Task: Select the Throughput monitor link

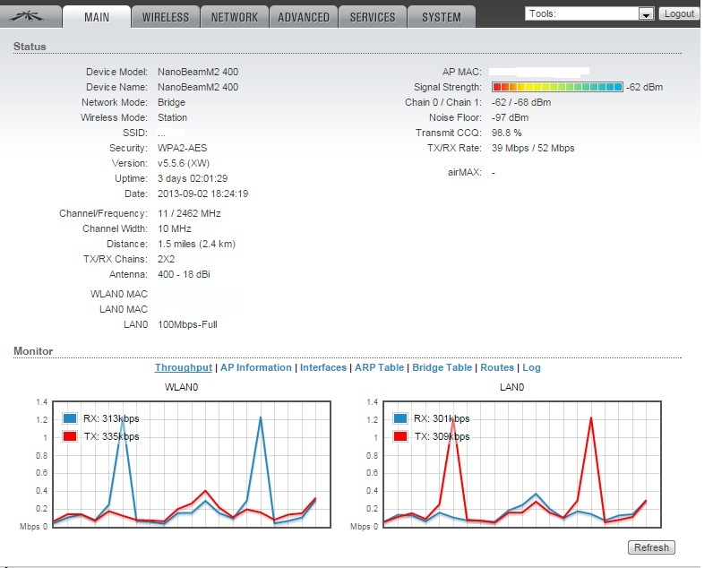Action: pyautogui.click(x=184, y=367)
